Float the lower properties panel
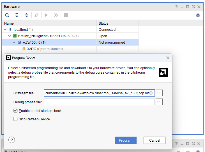205x152 pixels. 193,144
